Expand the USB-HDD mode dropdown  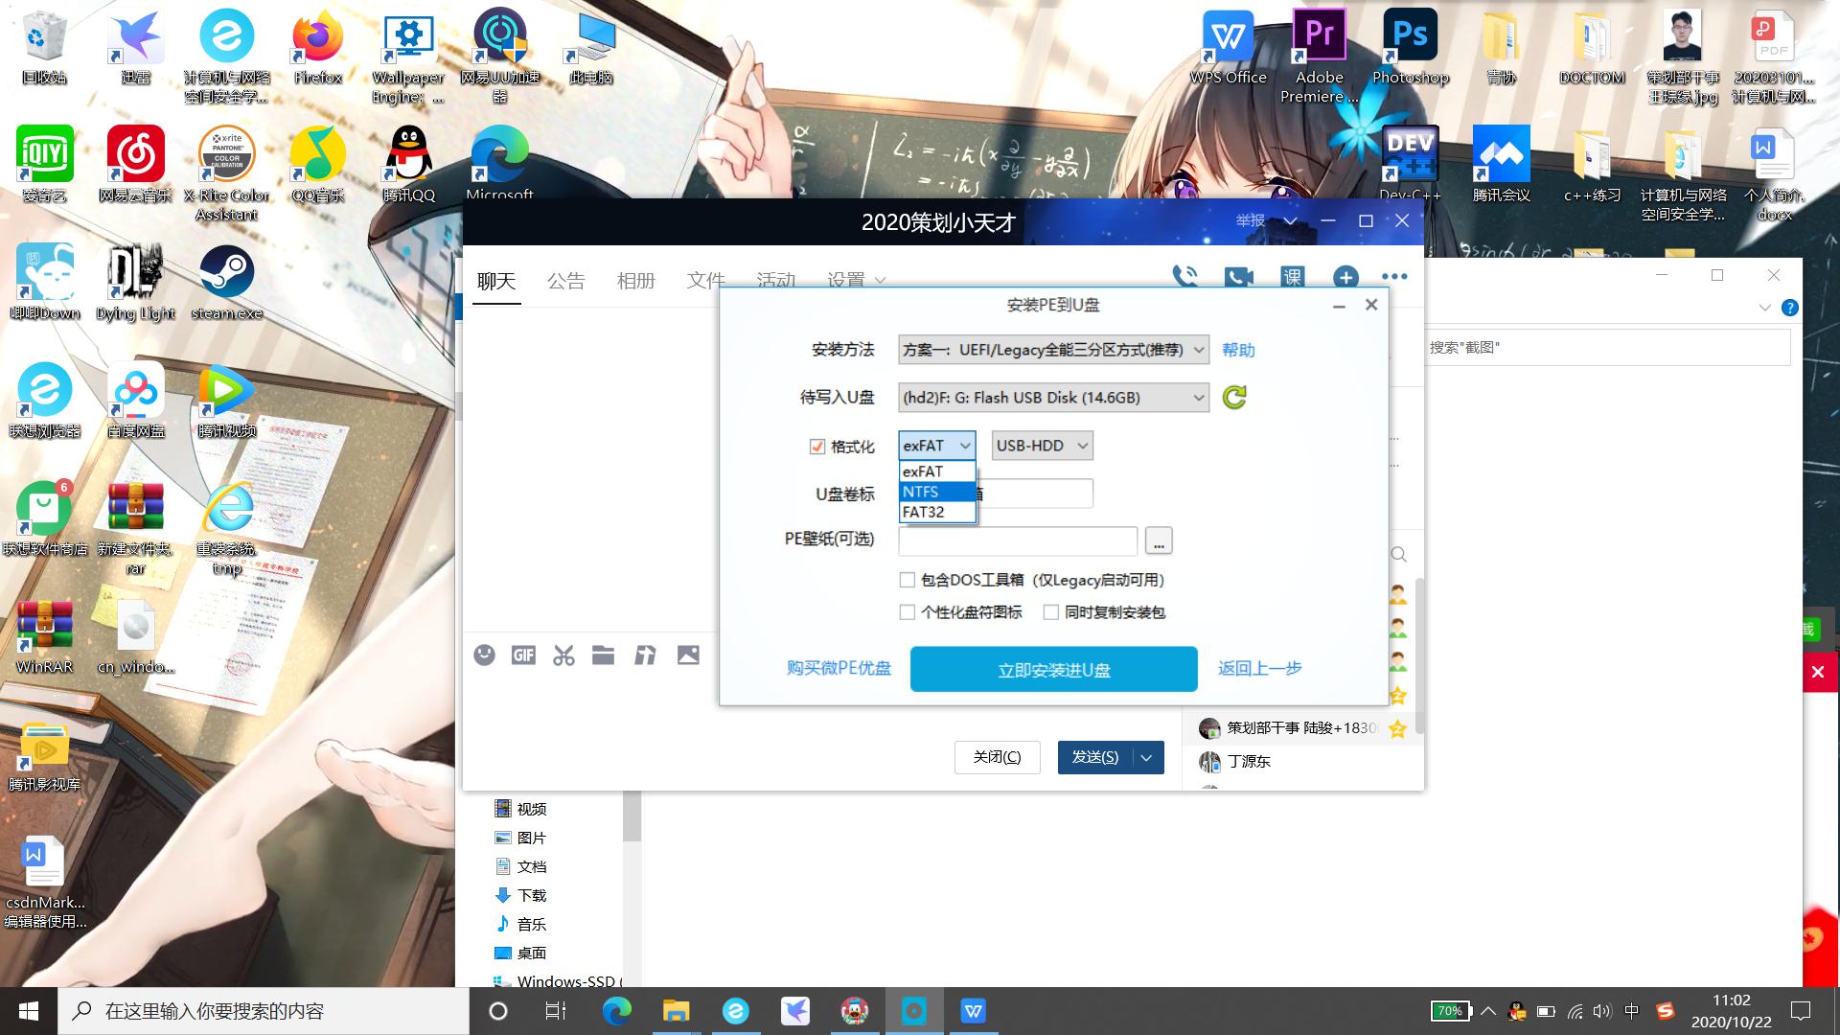1041,445
